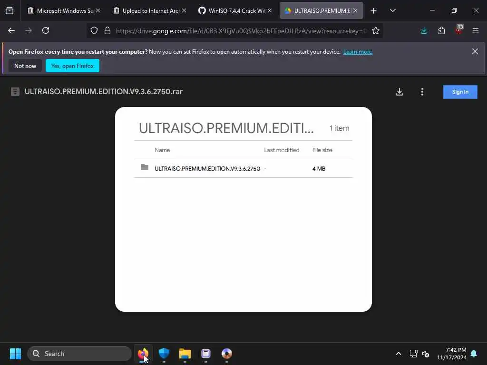Open the disc burner taskbar icon

(x=227, y=354)
